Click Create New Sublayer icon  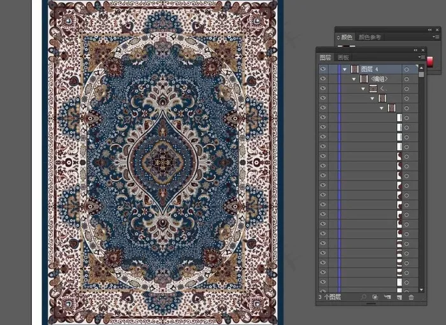click(x=387, y=297)
